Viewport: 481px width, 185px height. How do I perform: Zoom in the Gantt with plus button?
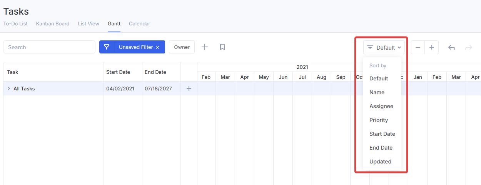coord(432,47)
